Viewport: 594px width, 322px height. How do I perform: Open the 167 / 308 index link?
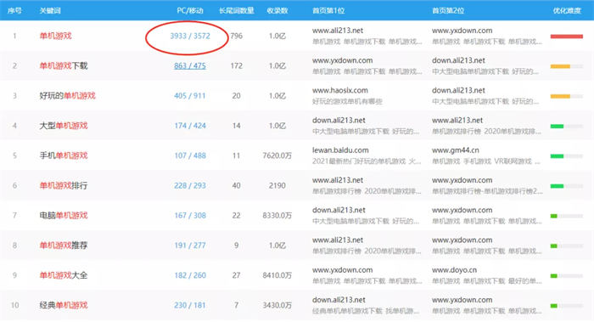pos(190,216)
